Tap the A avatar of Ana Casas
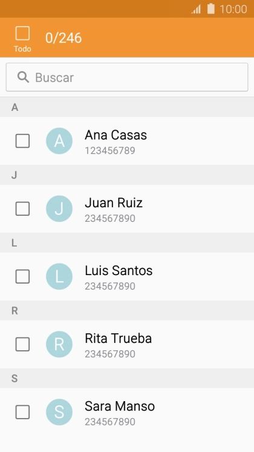Image resolution: width=254 pixels, height=452 pixels. point(59,141)
